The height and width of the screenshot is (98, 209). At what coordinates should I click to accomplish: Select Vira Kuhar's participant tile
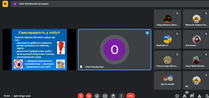click(196, 39)
